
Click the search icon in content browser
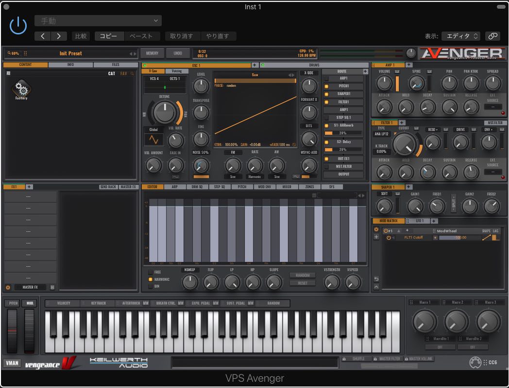click(132, 74)
